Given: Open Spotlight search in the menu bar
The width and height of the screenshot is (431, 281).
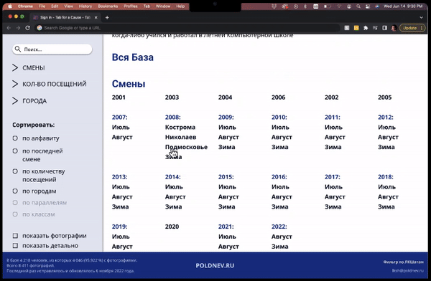Looking at the screenshot, I should coord(358,6).
